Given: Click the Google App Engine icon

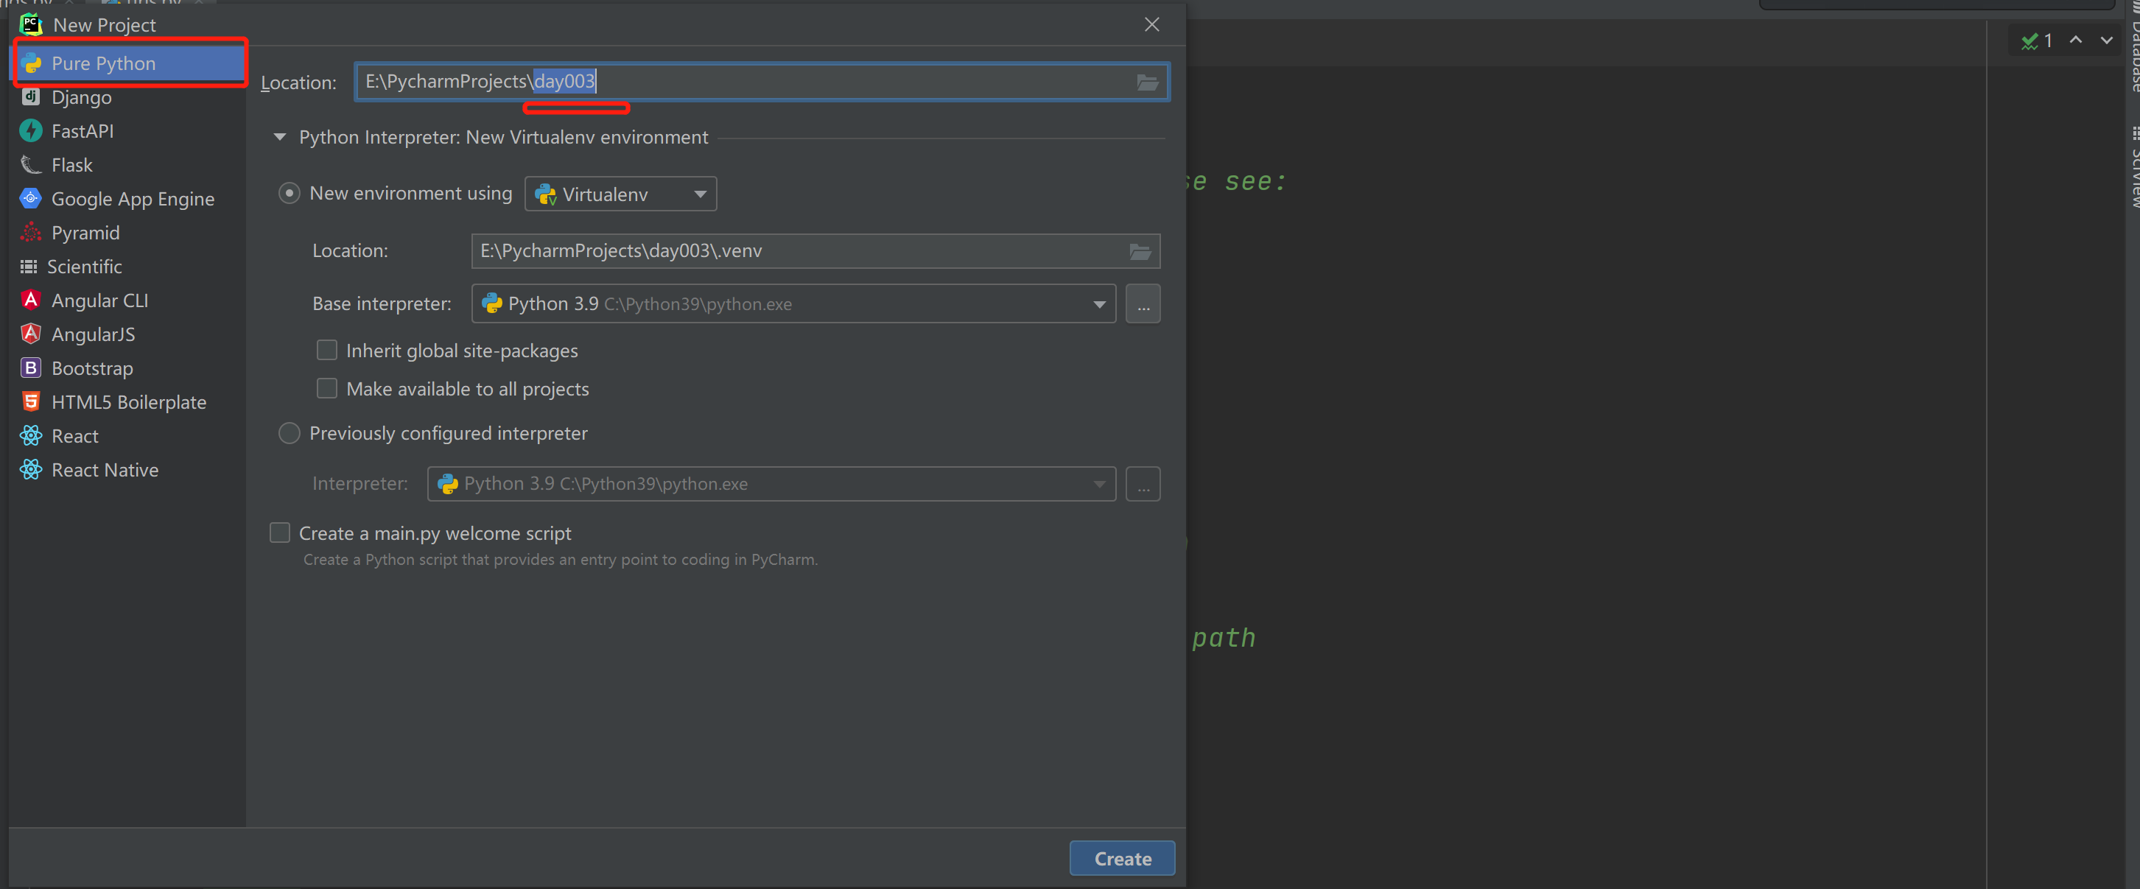Looking at the screenshot, I should pyautogui.click(x=31, y=199).
